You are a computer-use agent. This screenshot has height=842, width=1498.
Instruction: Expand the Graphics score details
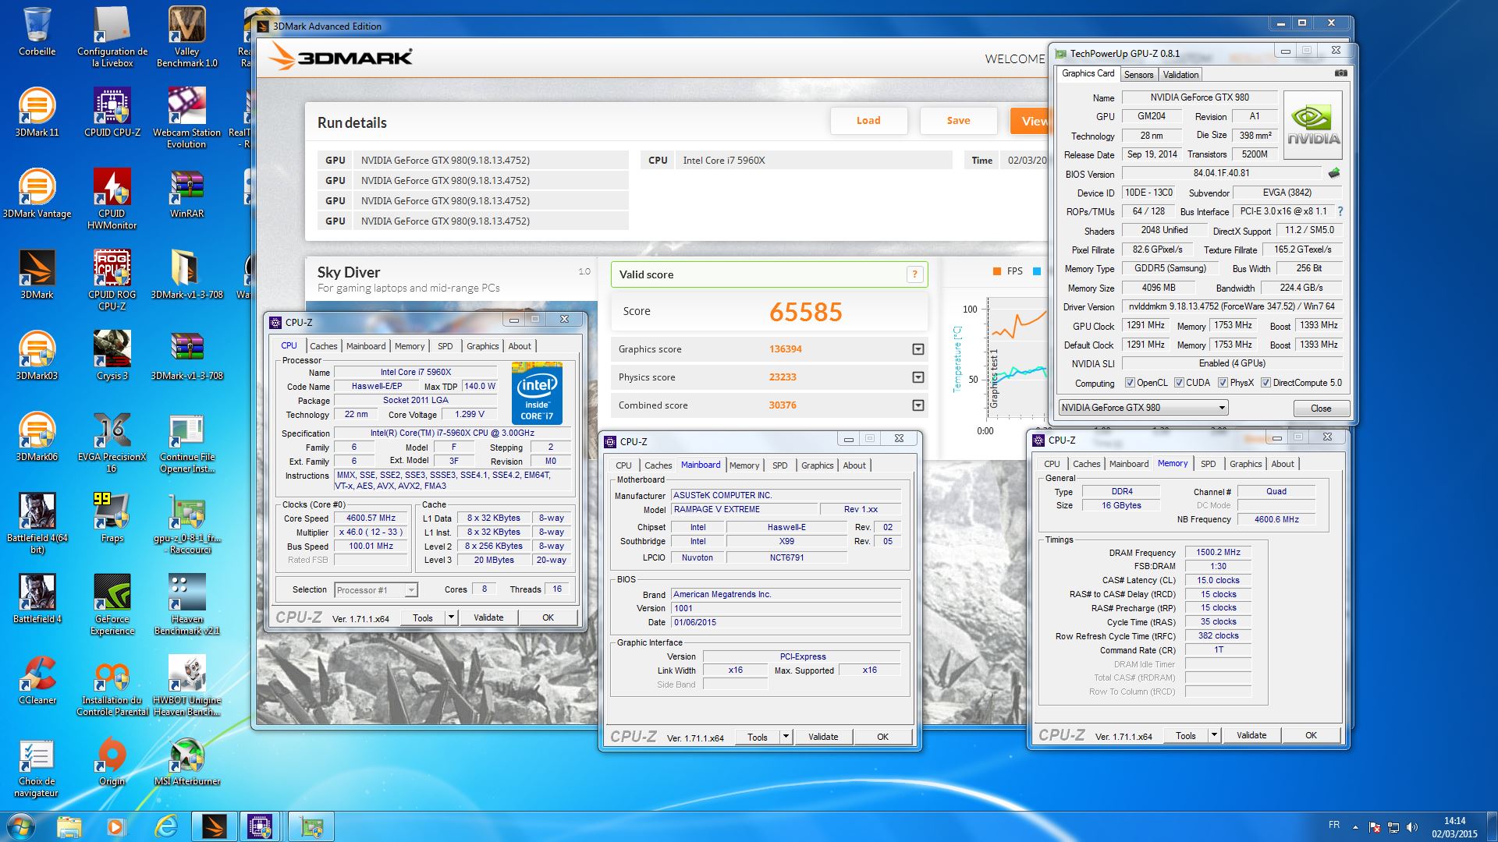[918, 349]
